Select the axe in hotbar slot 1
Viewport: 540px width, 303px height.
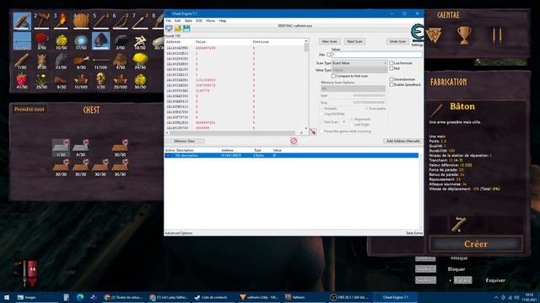click(22, 21)
